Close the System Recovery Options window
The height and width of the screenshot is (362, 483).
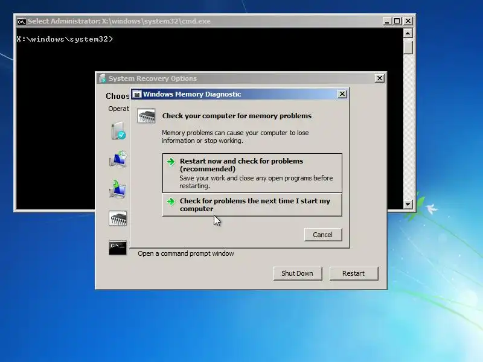[x=380, y=78]
